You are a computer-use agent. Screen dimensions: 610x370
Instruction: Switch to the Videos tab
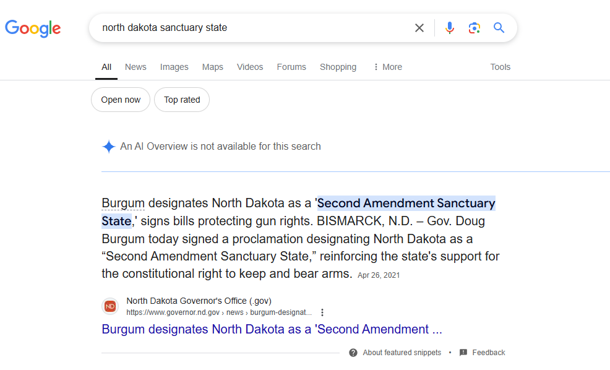pos(250,67)
